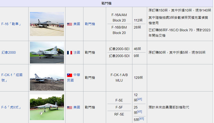Select the F-16A/AM Block 20 cell

[119, 18]
